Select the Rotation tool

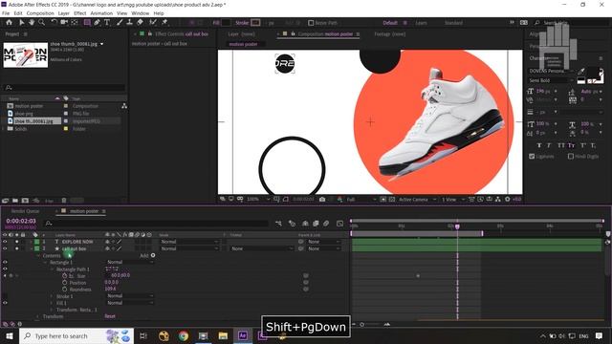tap(54, 23)
